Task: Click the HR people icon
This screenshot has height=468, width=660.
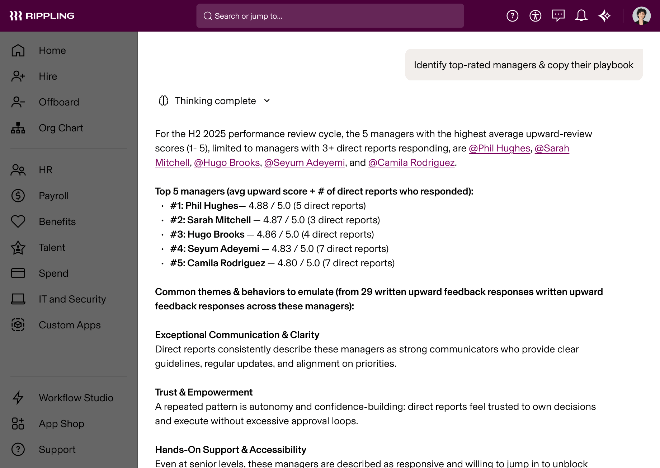Action: pos(18,170)
